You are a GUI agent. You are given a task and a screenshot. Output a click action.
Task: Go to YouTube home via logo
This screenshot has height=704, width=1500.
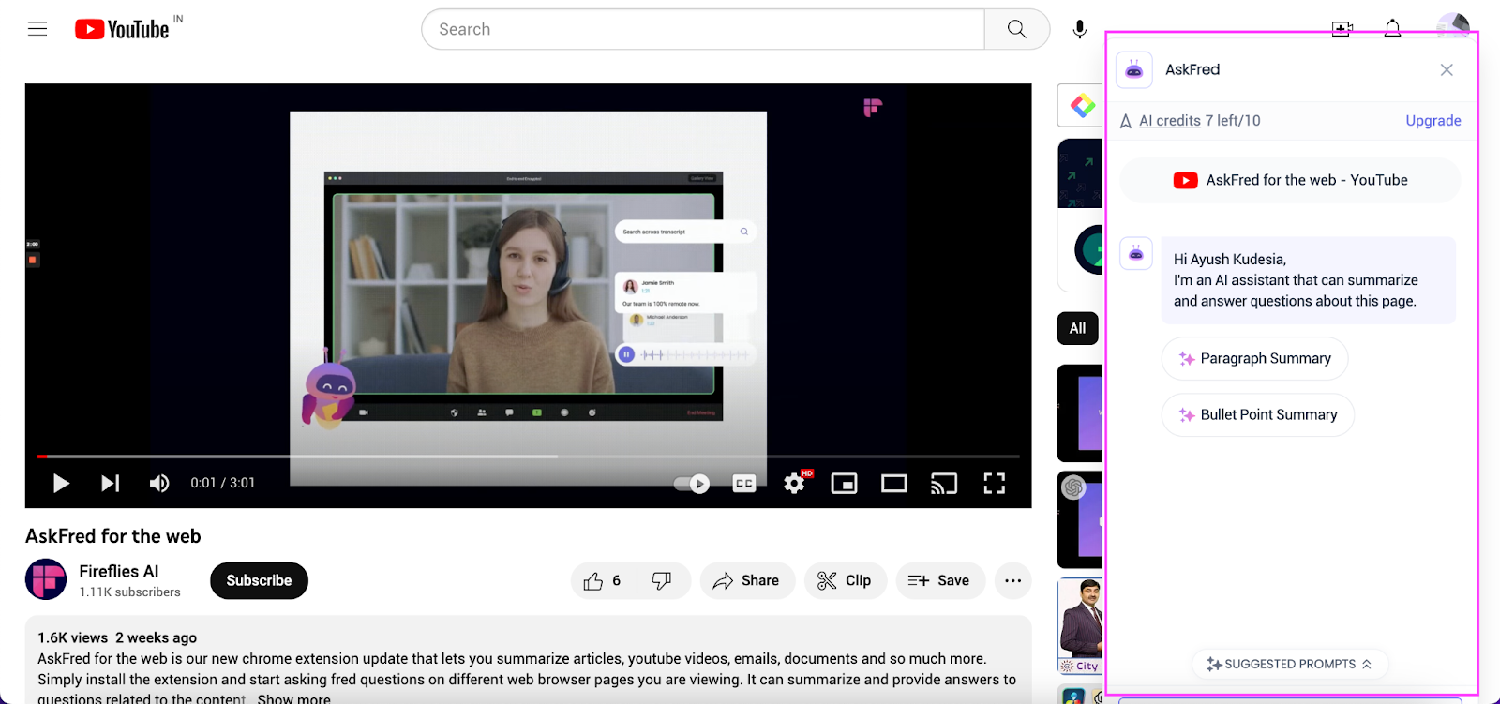(x=122, y=29)
